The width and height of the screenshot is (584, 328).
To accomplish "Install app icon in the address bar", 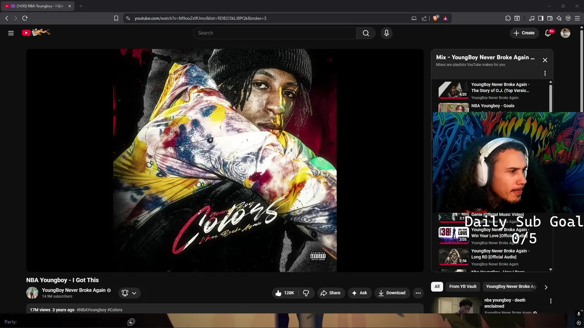I will (x=414, y=18).
